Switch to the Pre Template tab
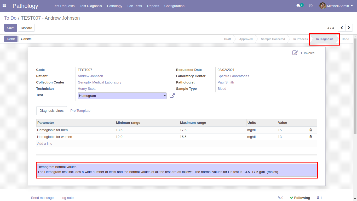This screenshot has width=357, height=201. 80,111
